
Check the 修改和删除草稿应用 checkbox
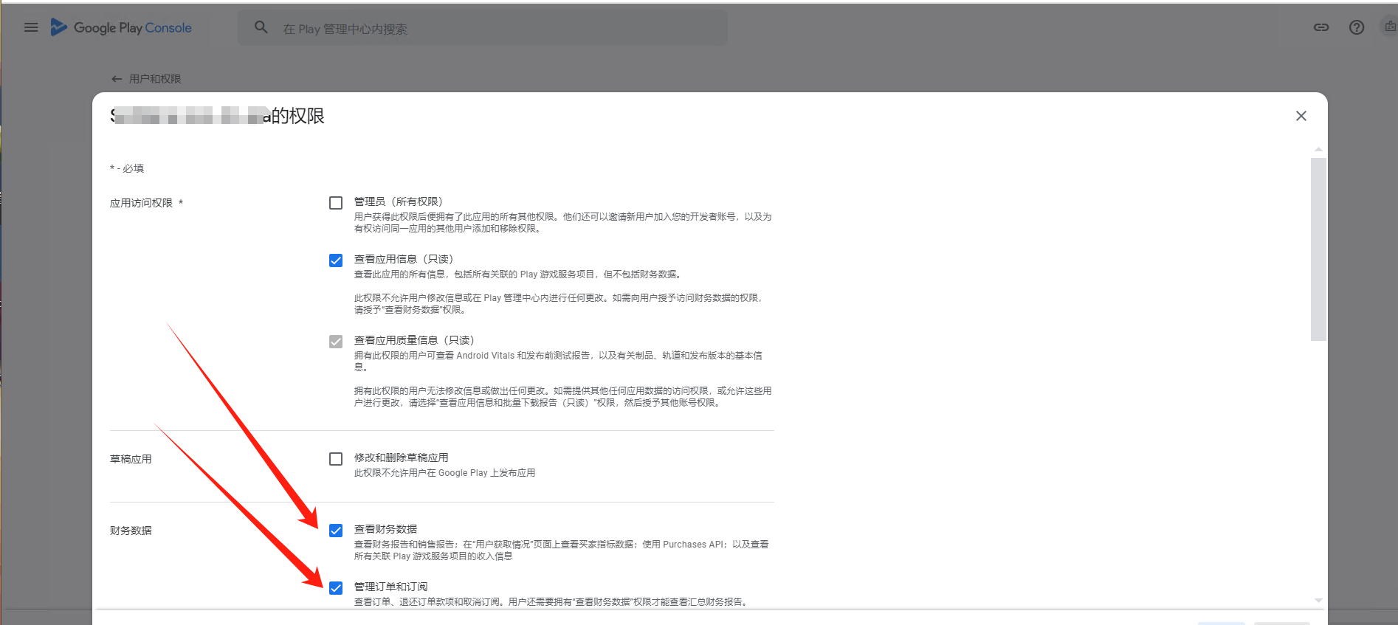(336, 459)
